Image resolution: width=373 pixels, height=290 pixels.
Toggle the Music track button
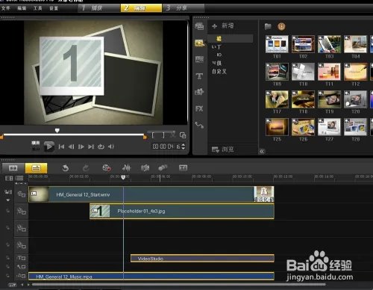coord(21,276)
